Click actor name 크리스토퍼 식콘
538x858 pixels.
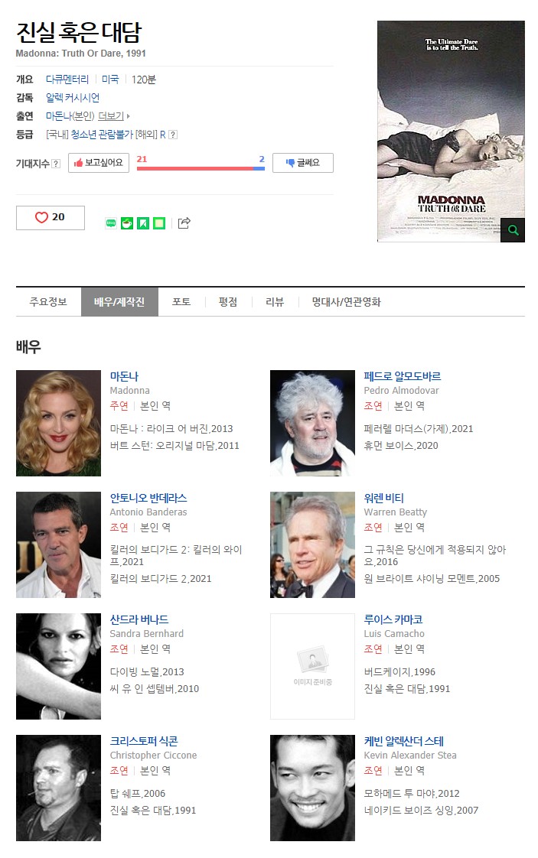point(144,741)
